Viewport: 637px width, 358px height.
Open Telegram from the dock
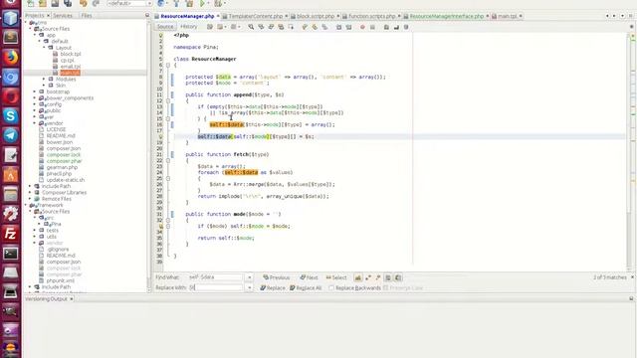point(11,135)
